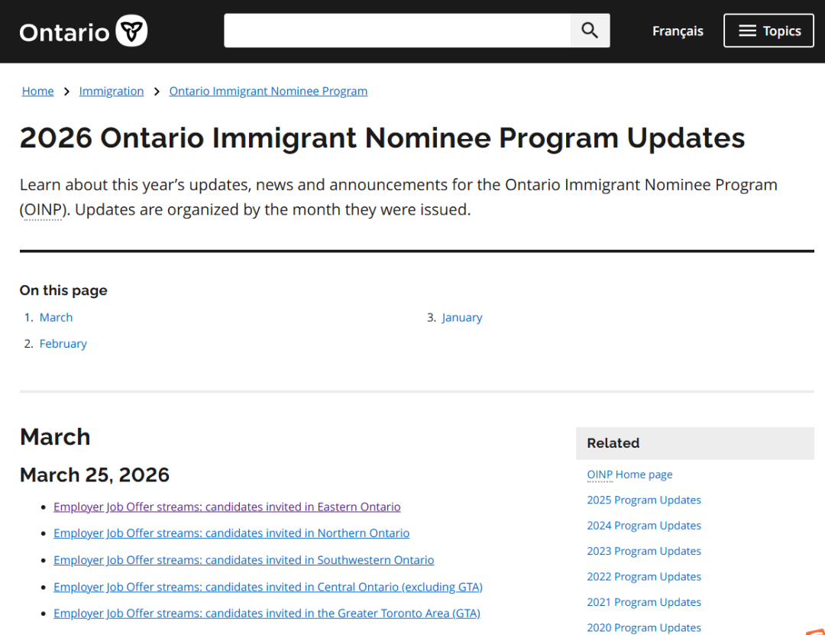Image resolution: width=825 pixels, height=635 pixels.
Task: View 2025 Program Updates
Action: 644,500
